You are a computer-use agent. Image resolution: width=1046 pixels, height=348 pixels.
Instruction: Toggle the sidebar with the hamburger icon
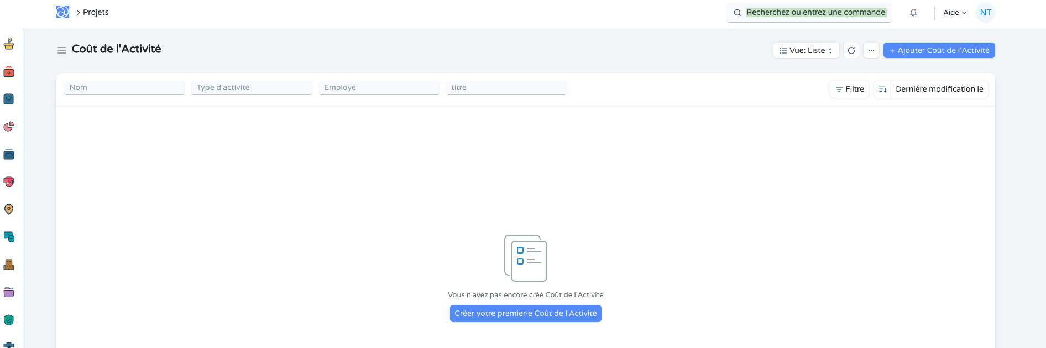[x=62, y=50]
